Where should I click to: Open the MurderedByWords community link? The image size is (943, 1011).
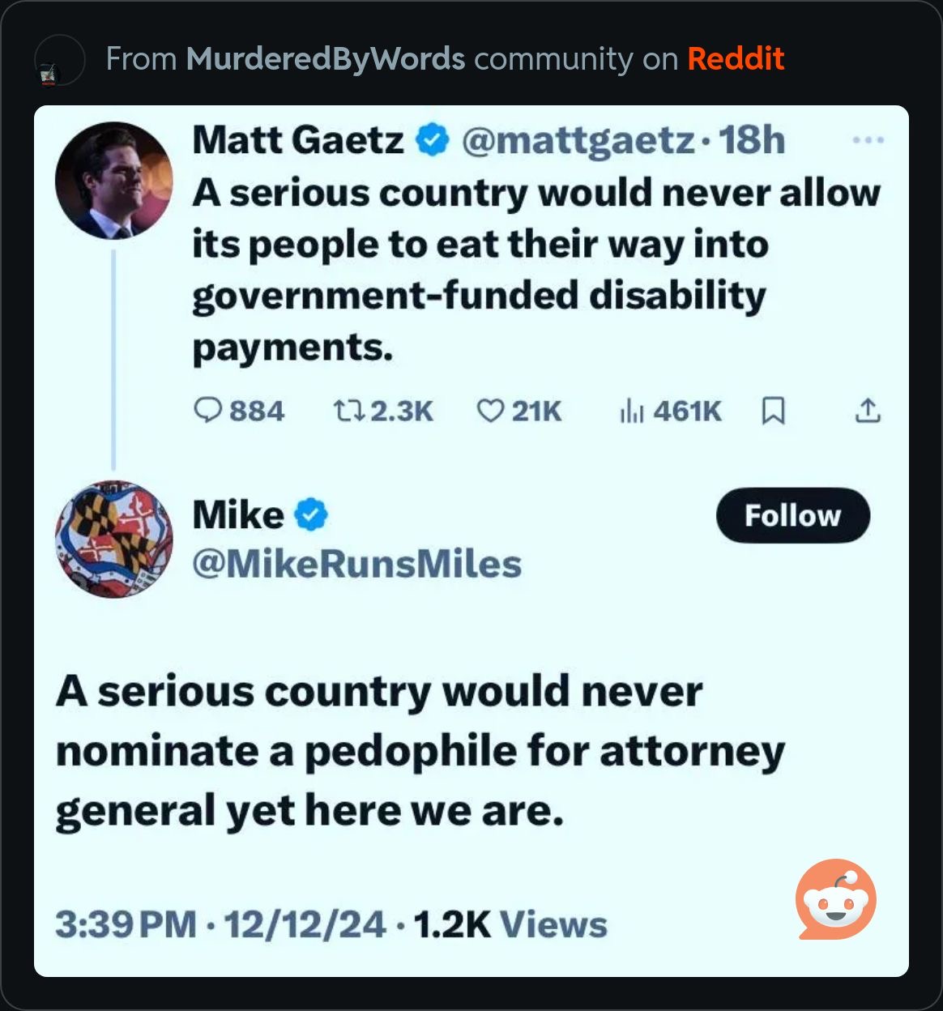326,59
